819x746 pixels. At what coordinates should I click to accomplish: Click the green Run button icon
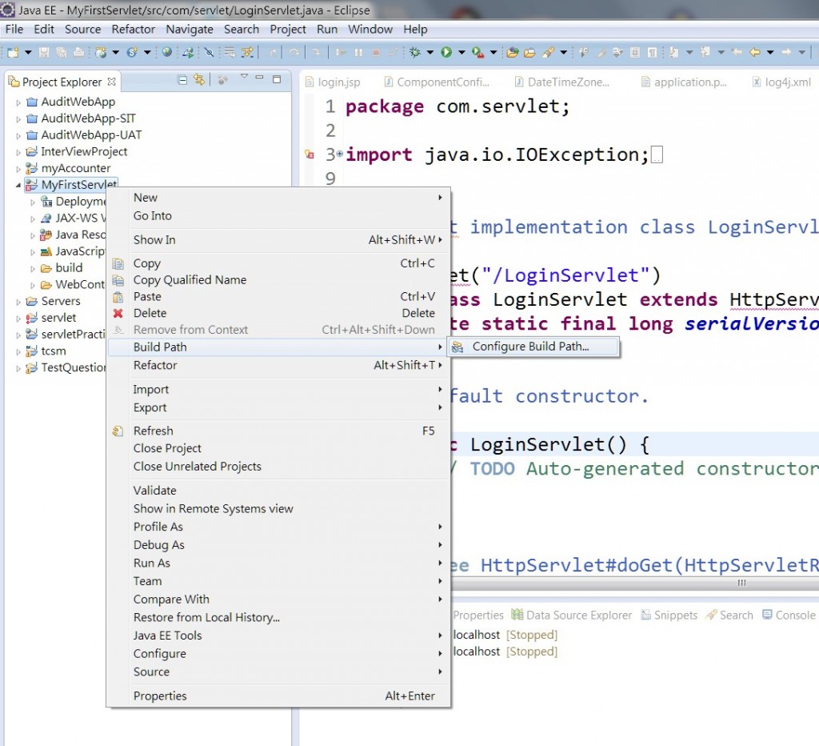coord(446,52)
